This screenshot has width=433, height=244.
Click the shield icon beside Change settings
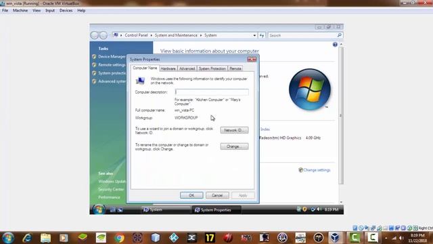[x=300, y=170]
